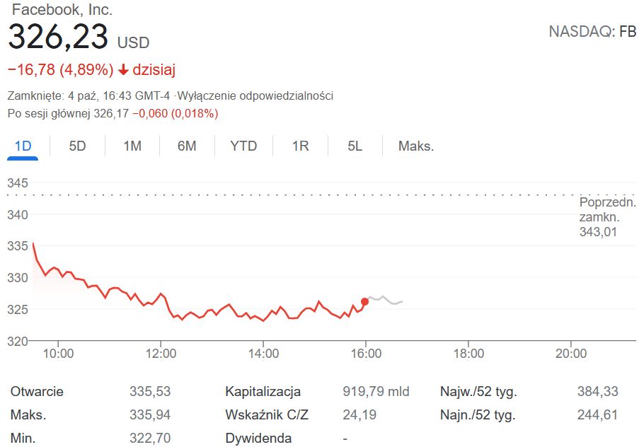The height and width of the screenshot is (447, 639).
Task: Click the NASDAQ: FB ticker label
Action: [592, 32]
